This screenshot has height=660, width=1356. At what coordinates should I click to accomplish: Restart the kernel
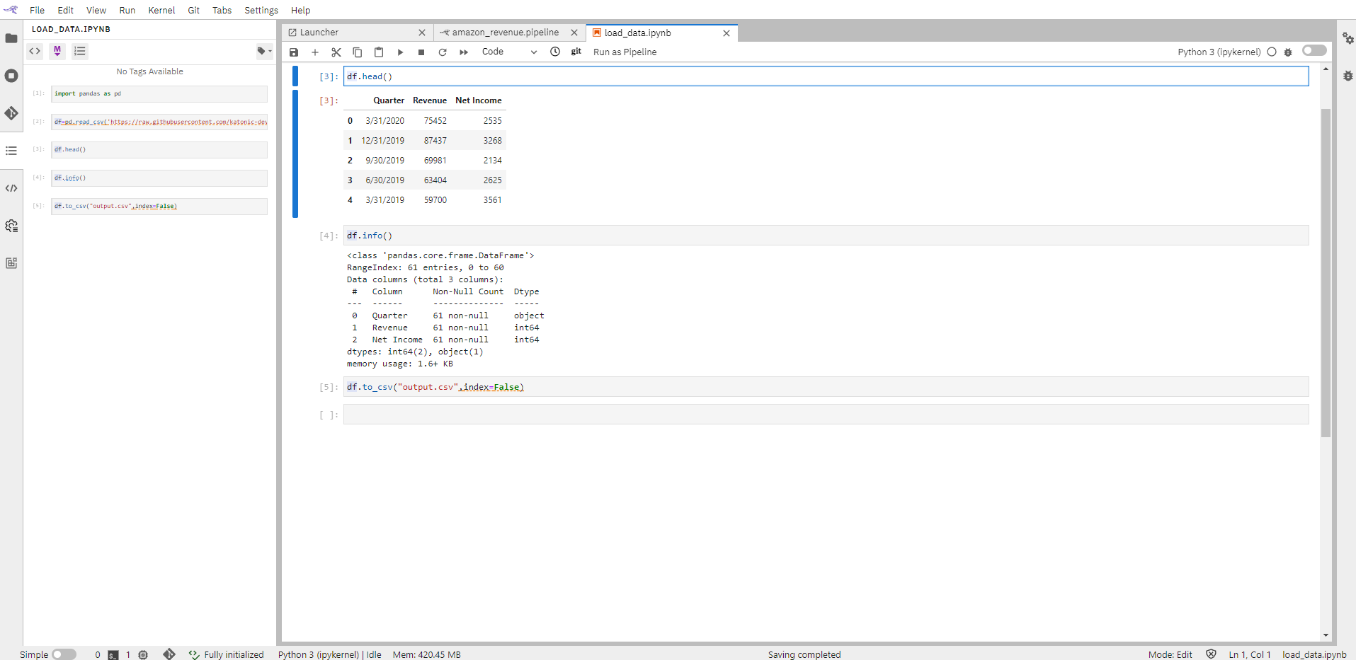443,52
